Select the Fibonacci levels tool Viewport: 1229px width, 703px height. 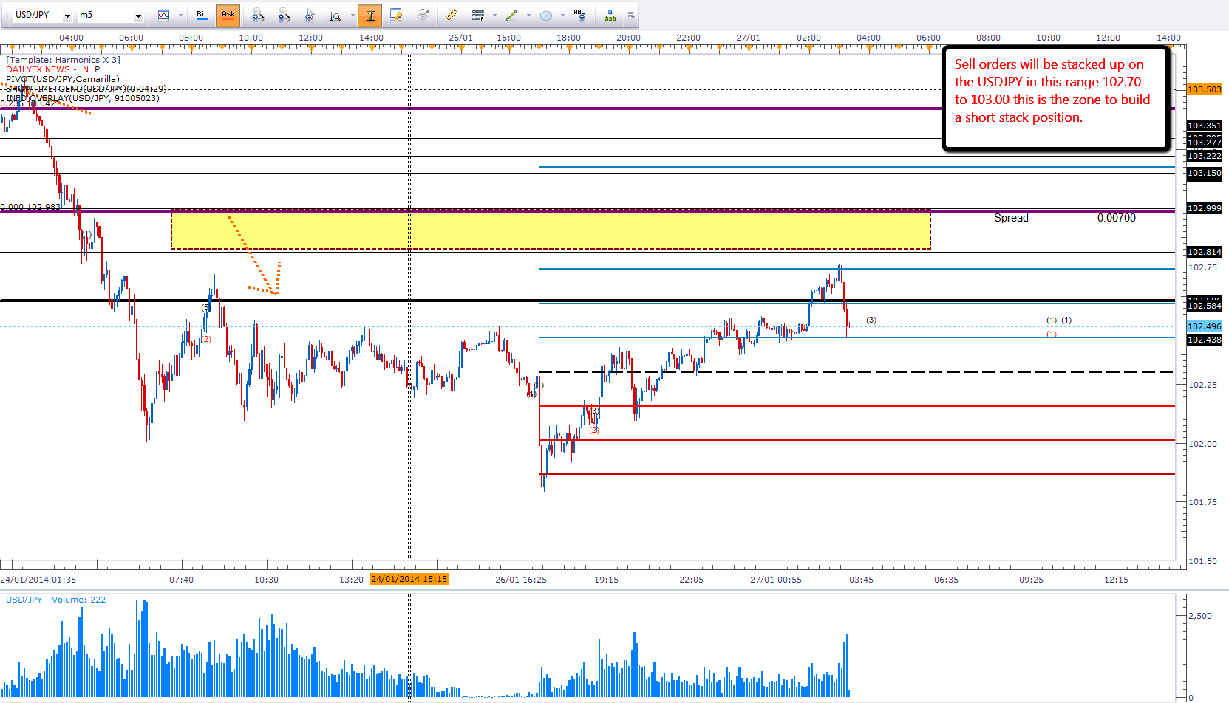tap(478, 15)
